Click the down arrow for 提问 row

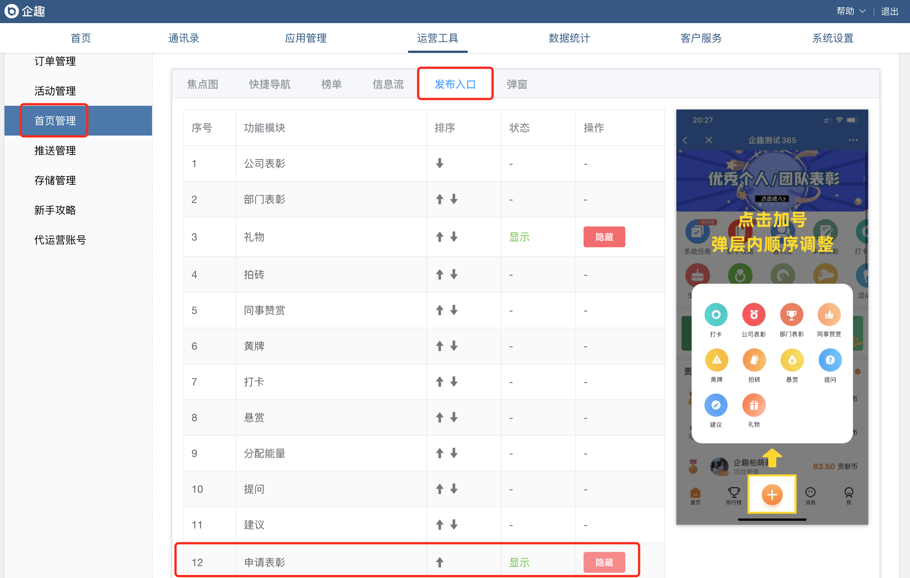click(x=454, y=489)
